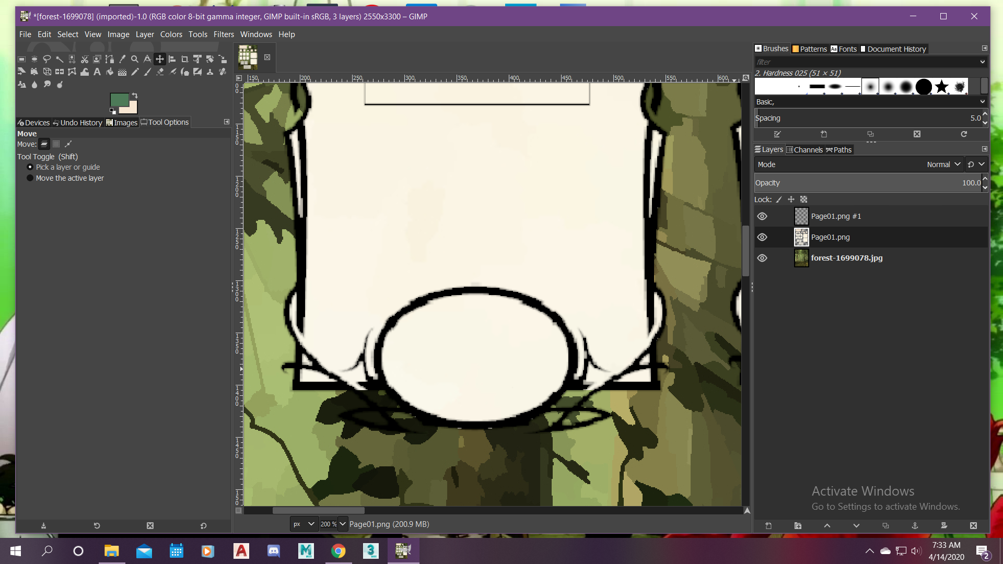Choose 'Move the active layer' option
The width and height of the screenshot is (1003, 564).
pos(30,178)
